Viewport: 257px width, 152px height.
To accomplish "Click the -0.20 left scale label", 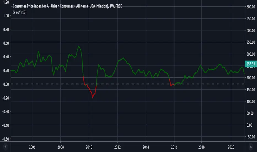I will tap(6, 98).
